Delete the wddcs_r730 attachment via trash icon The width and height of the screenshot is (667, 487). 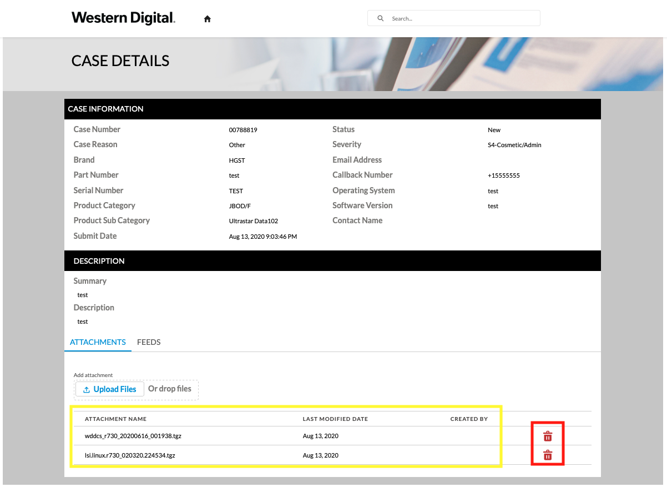click(548, 436)
